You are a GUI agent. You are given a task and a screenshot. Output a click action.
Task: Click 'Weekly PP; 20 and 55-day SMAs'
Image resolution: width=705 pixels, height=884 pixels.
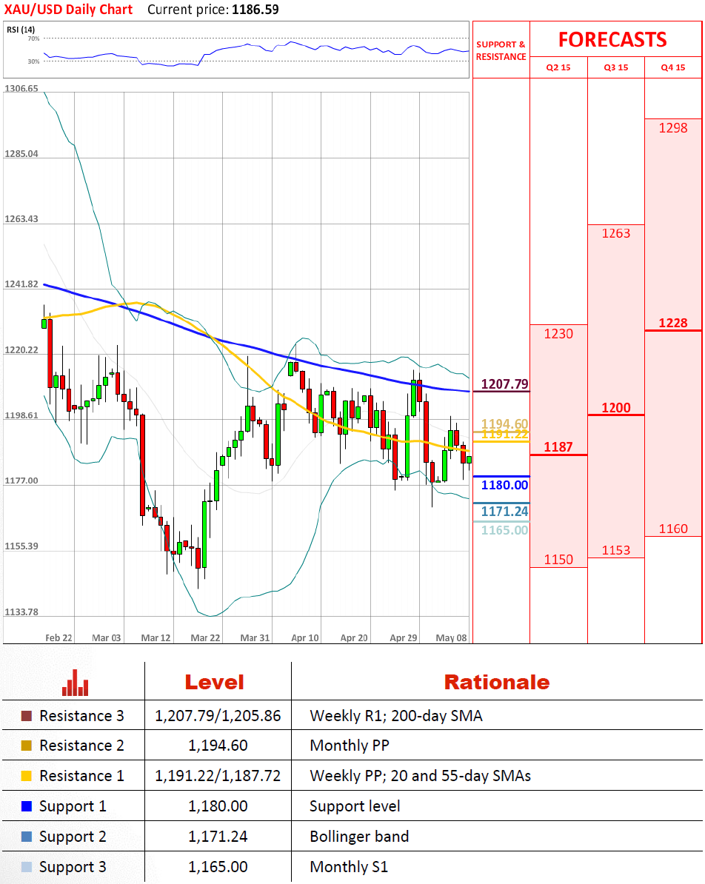(420, 777)
